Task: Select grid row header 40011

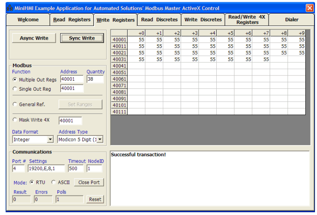Action: point(119,46)
